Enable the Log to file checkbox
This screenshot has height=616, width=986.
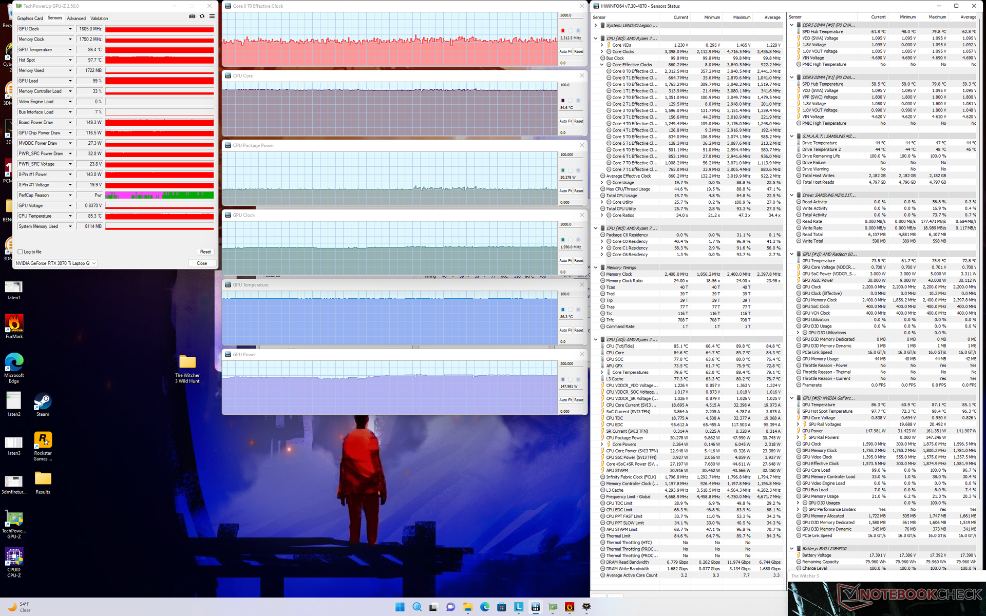click(x=21, y=252)
